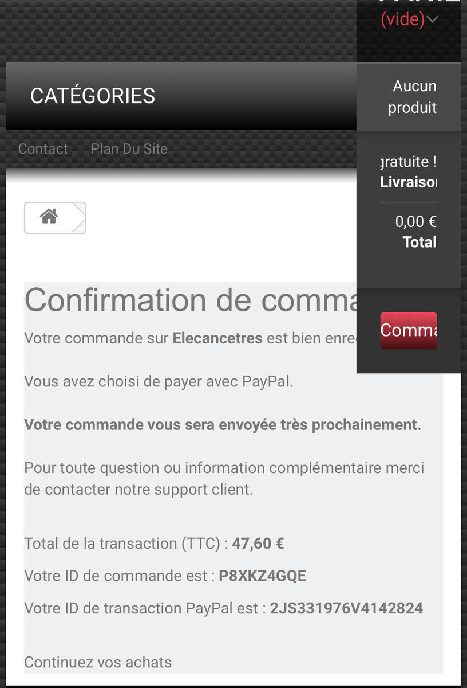Click the support client contact sentence
This screenshot has height=688, width=467.
point(224,479)
